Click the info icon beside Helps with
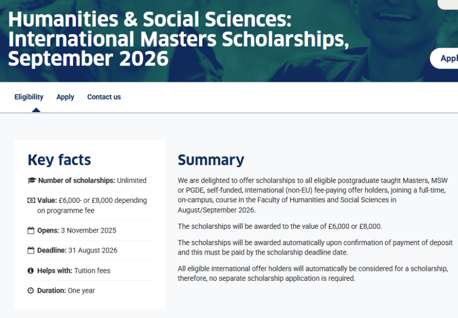This screenshot has width=458, height=318. [31, 271]
